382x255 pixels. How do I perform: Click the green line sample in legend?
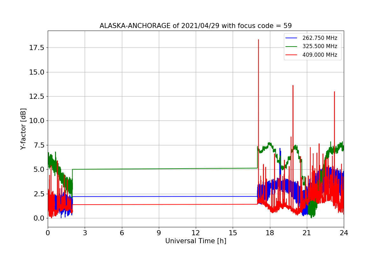291,46
